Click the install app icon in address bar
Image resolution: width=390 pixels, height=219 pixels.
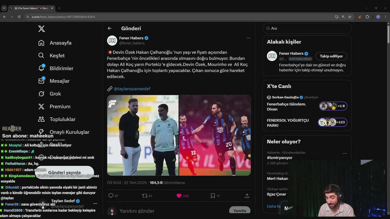click(336, 17)
